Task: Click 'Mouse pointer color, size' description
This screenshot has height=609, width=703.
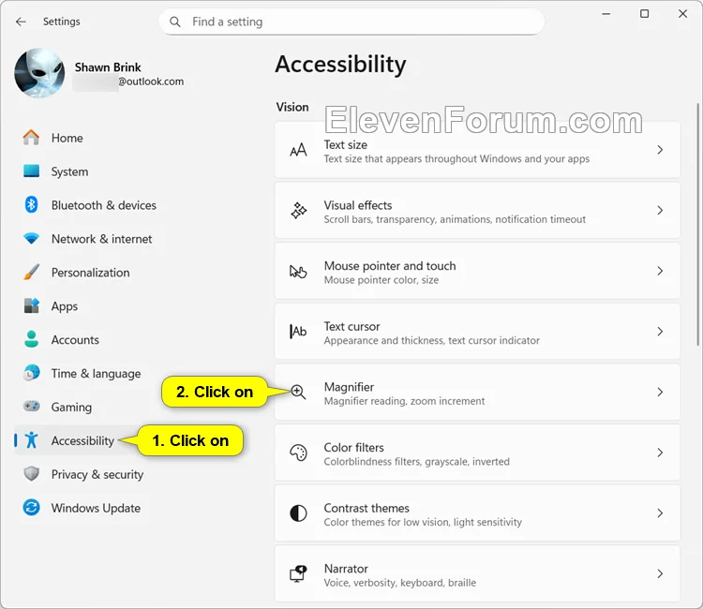Action: click(x=381, y=280)
